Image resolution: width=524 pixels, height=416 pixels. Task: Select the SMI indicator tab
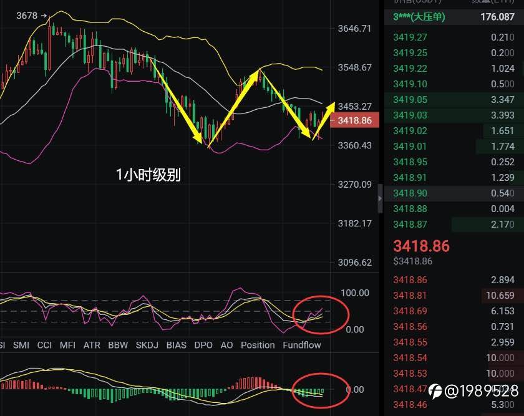[x=21, y=345]
